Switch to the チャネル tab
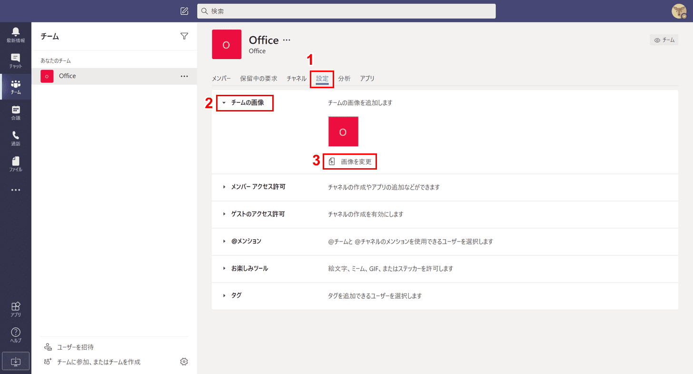Image resolution: width=693 pixels, height=374 pixels. 297,79
